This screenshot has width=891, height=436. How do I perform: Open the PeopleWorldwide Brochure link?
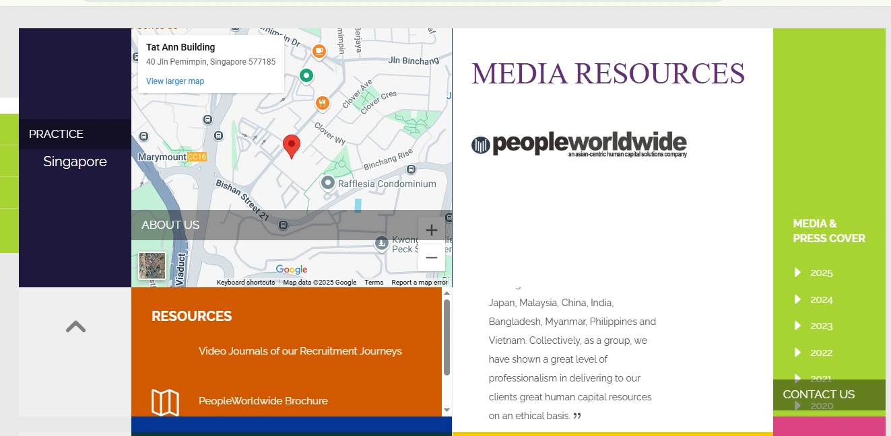[x=263, y=401]
